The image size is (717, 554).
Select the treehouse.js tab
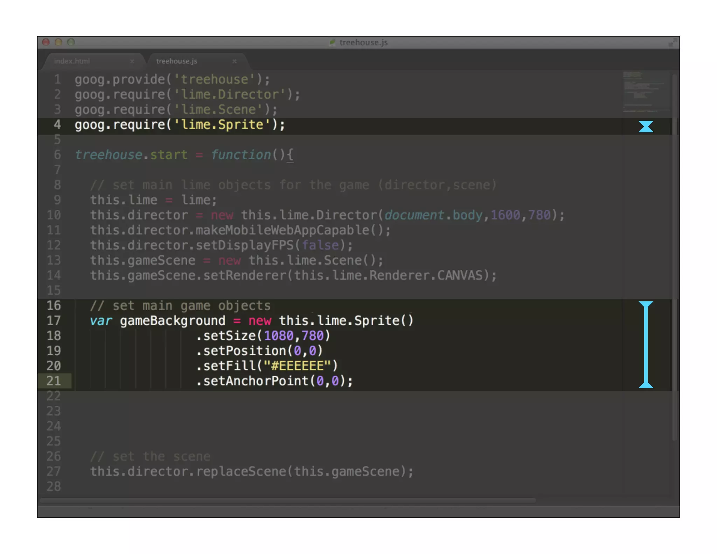click(176, 61)
